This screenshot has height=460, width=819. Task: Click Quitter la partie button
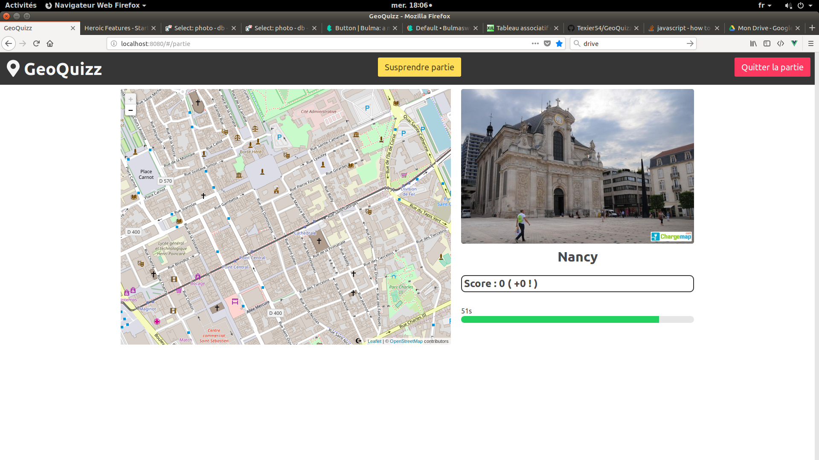[x=772, y=67]
